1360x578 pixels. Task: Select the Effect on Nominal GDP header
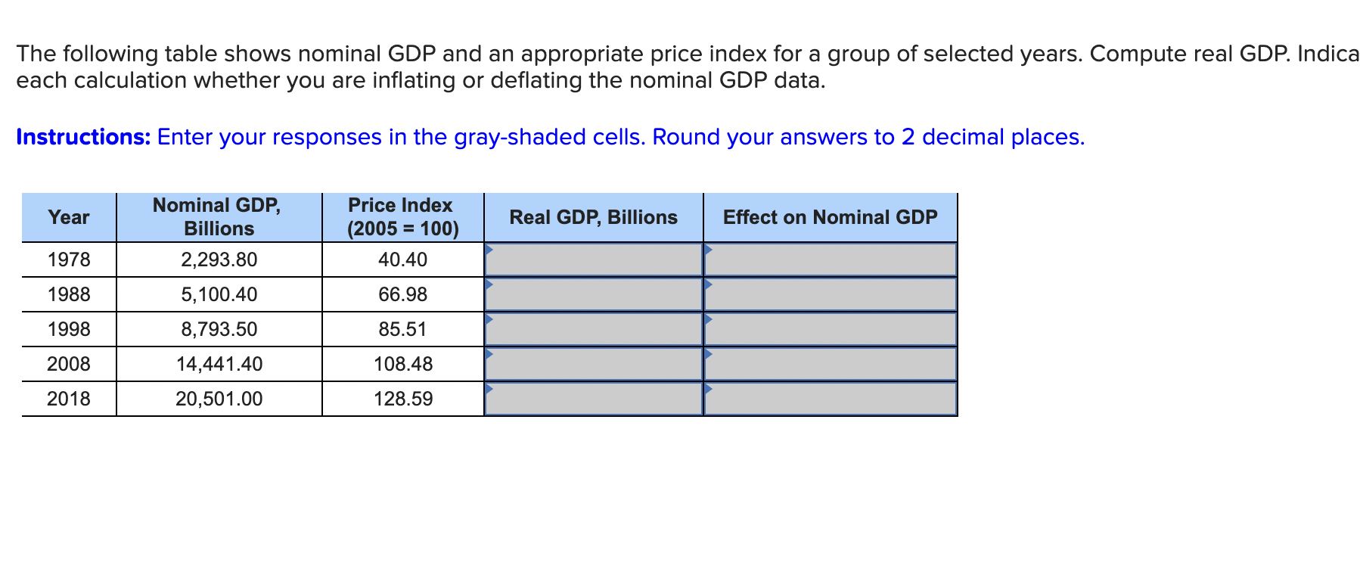click(831, 217)
